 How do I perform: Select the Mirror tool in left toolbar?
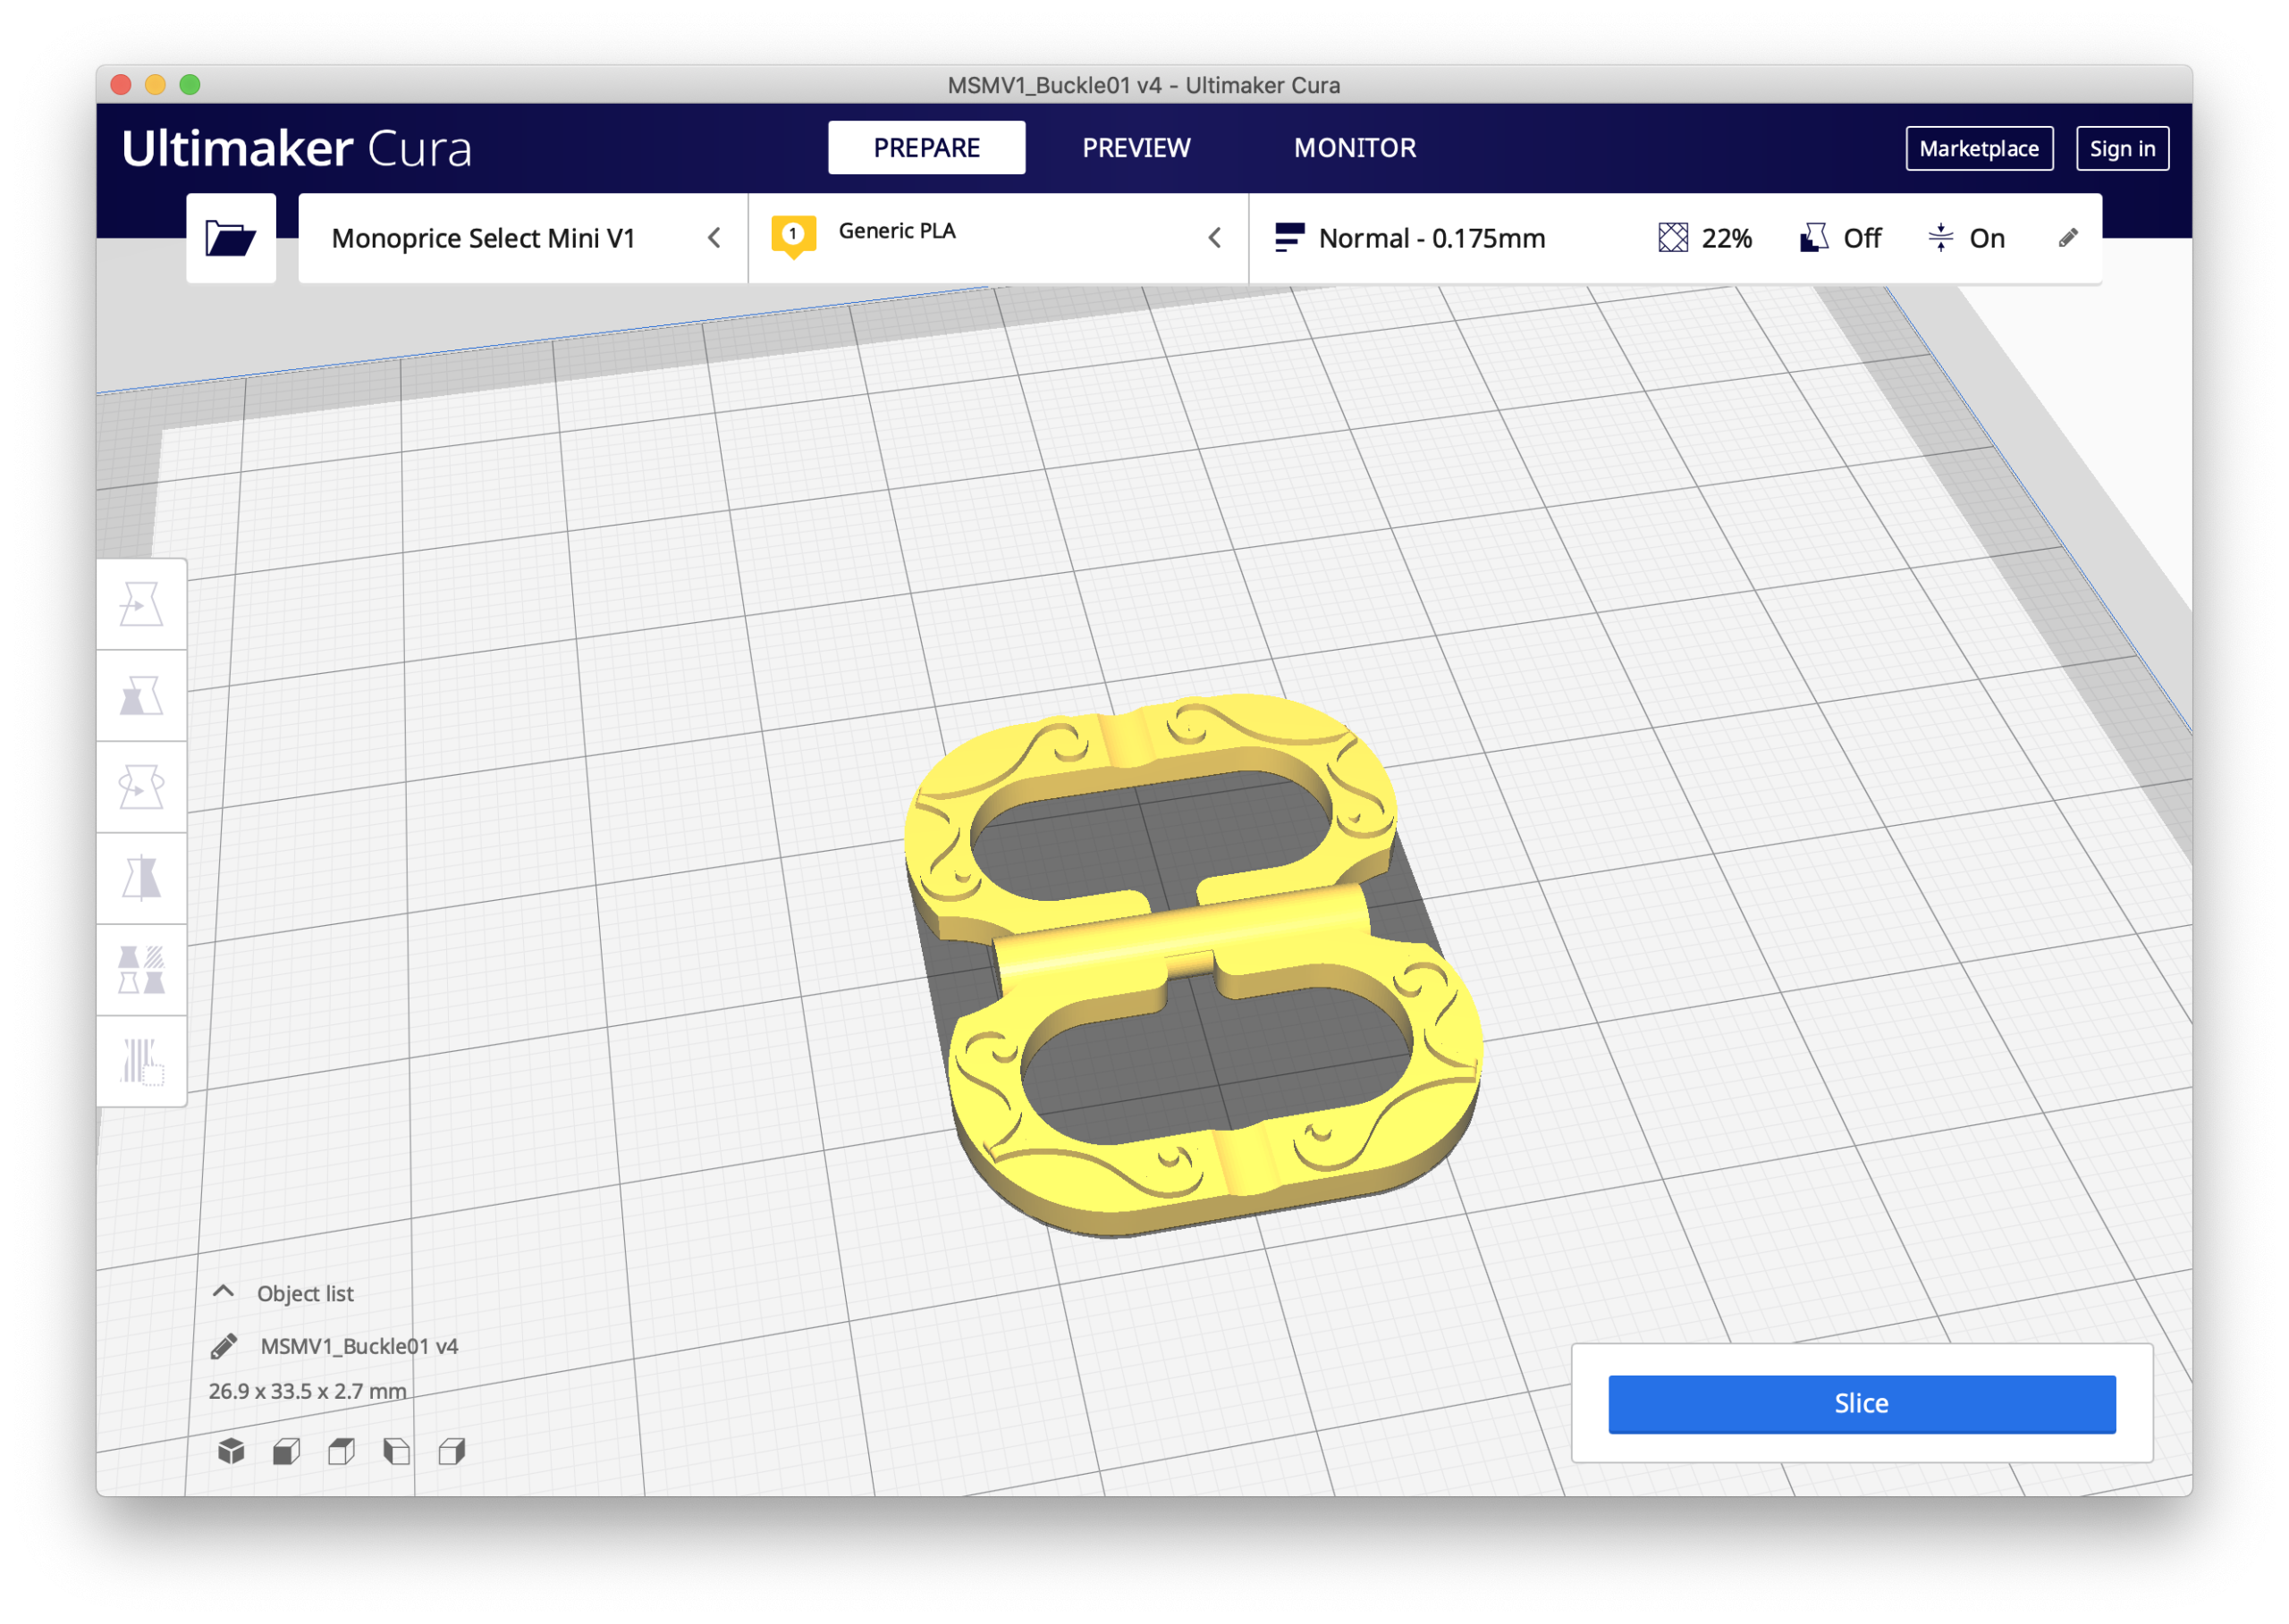(141, 879)
